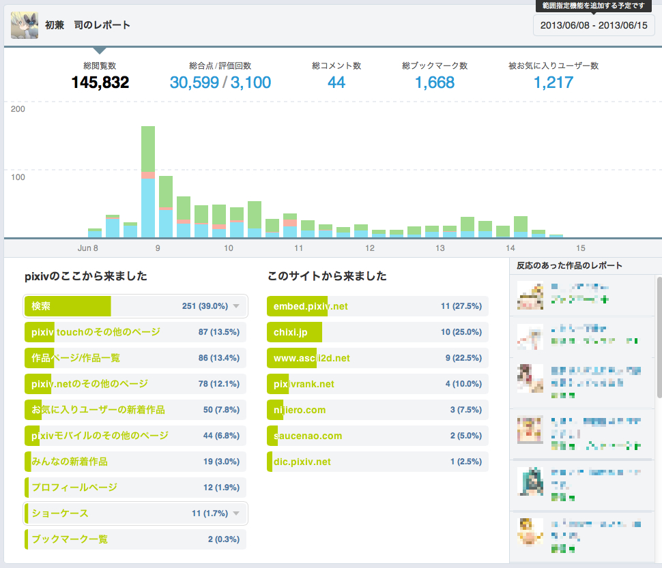Expand the 検索 row dropdown arrow

click(236, 306)
